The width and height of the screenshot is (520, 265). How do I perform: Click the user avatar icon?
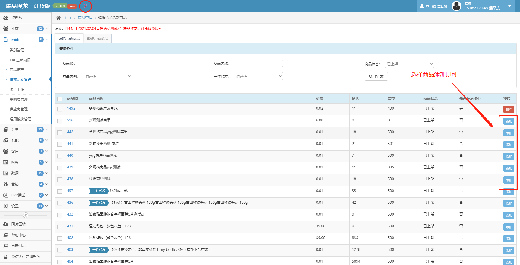457,6
